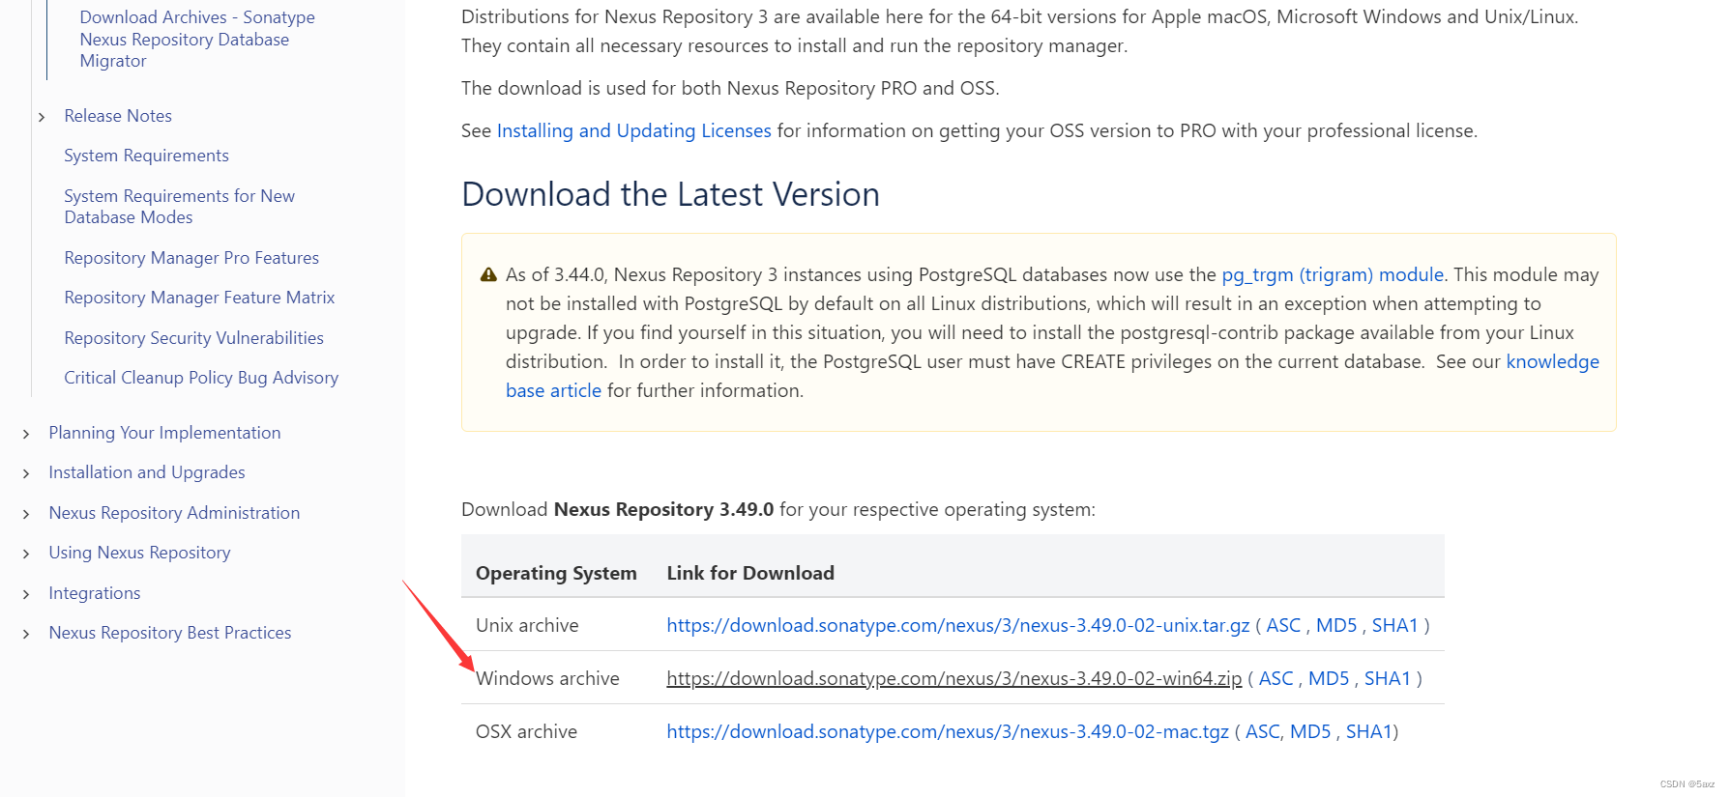The image size is (1730, 797).
Task: Open ASC signature for OSX archive
Action: tap(1263, 731)
